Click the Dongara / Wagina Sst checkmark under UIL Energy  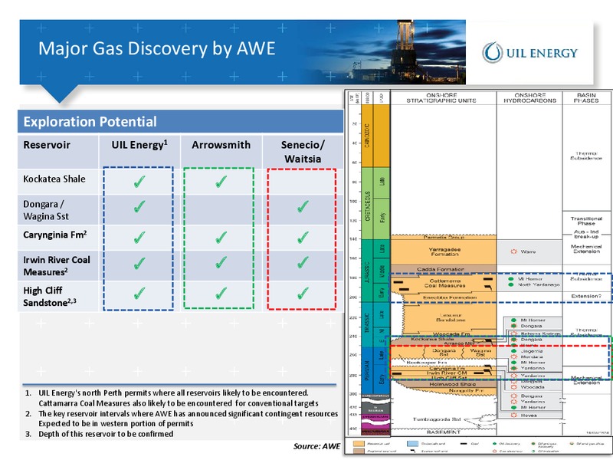[139, 206]
